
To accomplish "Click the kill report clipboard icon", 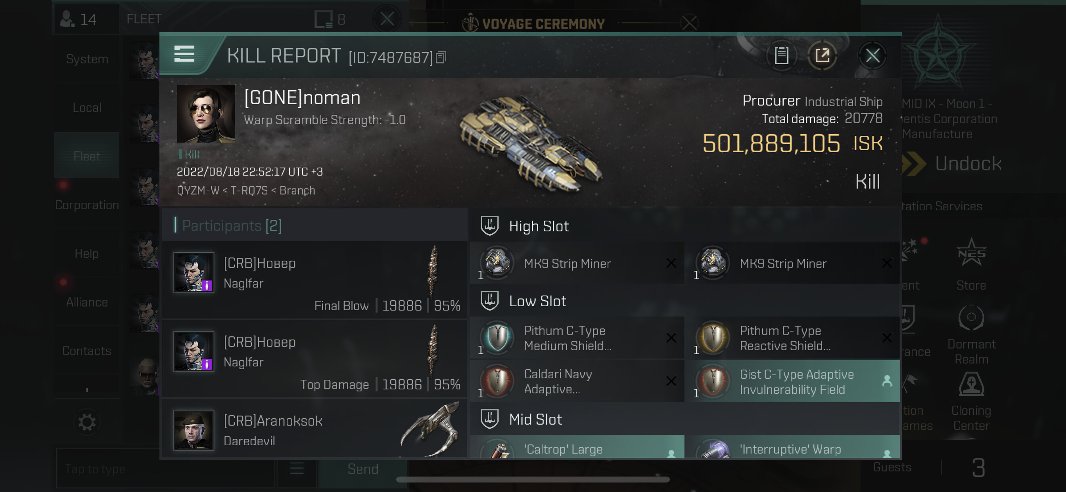I will point(781,55).
